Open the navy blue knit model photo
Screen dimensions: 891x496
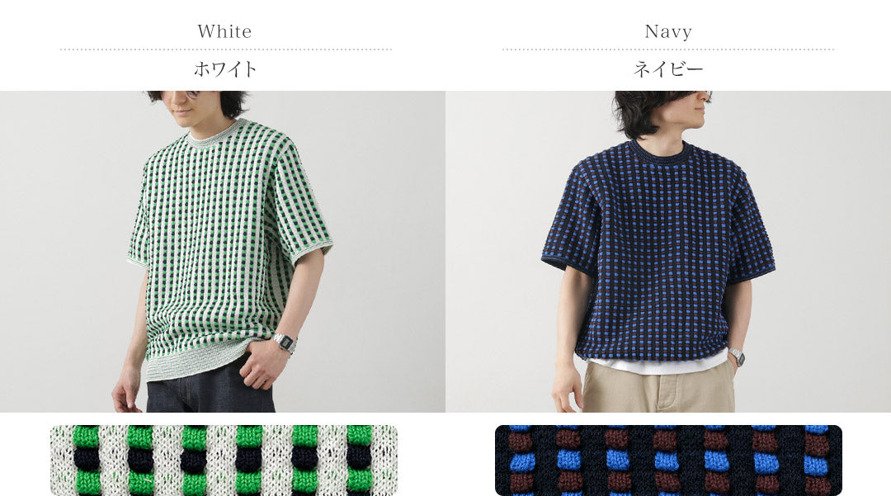pyautogui.click(x=668, y=251)
